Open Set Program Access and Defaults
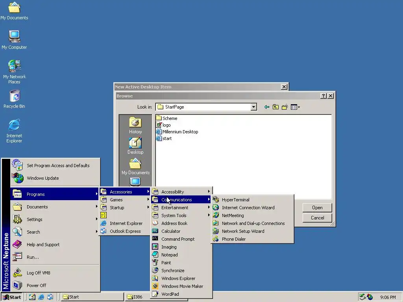The image size is (403, 302). click(55, 166)
